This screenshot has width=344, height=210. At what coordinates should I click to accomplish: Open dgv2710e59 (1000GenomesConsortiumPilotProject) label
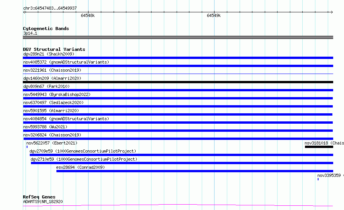click(x=84, y=159)
